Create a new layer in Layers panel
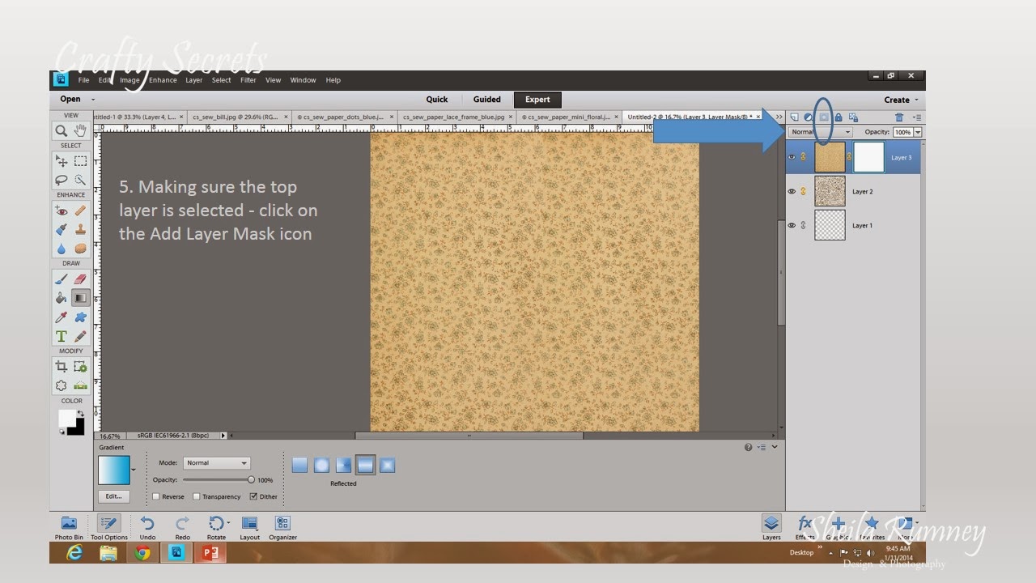Screen dimensions: 1036x583 click(794, 117)
